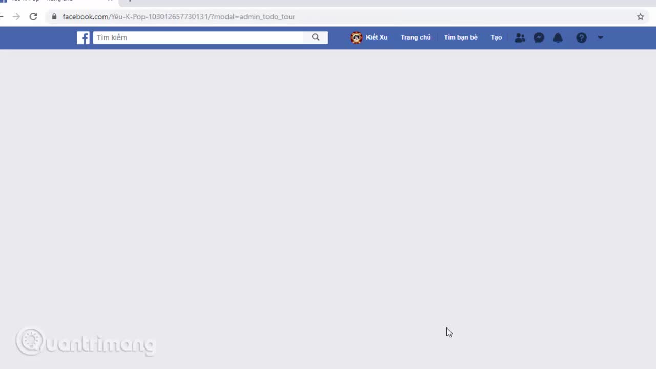Focus the Tìm kiếm search field
The width and height of the screenshot is (656, 369).
pyautogui.click(x=198, y=37)
